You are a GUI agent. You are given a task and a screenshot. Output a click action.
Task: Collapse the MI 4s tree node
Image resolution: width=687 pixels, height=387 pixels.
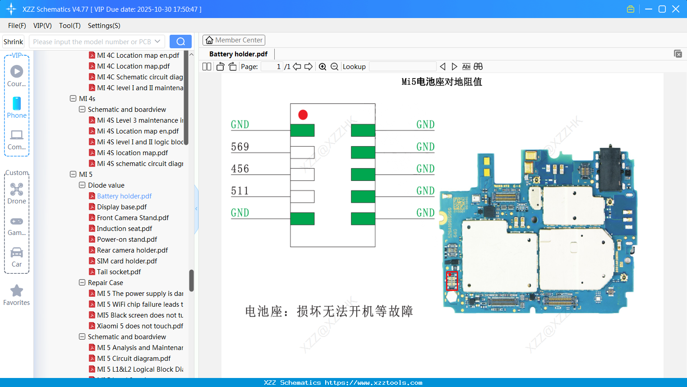pos(73,98)
